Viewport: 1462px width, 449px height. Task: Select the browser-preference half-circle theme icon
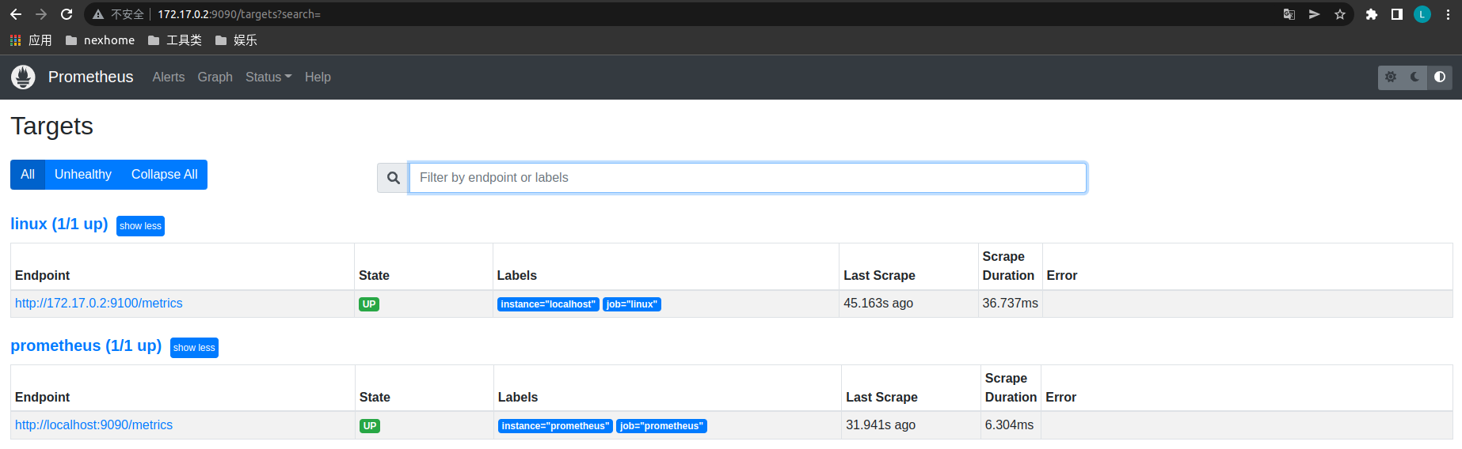pyautogui.click(x=1440, y=77)
